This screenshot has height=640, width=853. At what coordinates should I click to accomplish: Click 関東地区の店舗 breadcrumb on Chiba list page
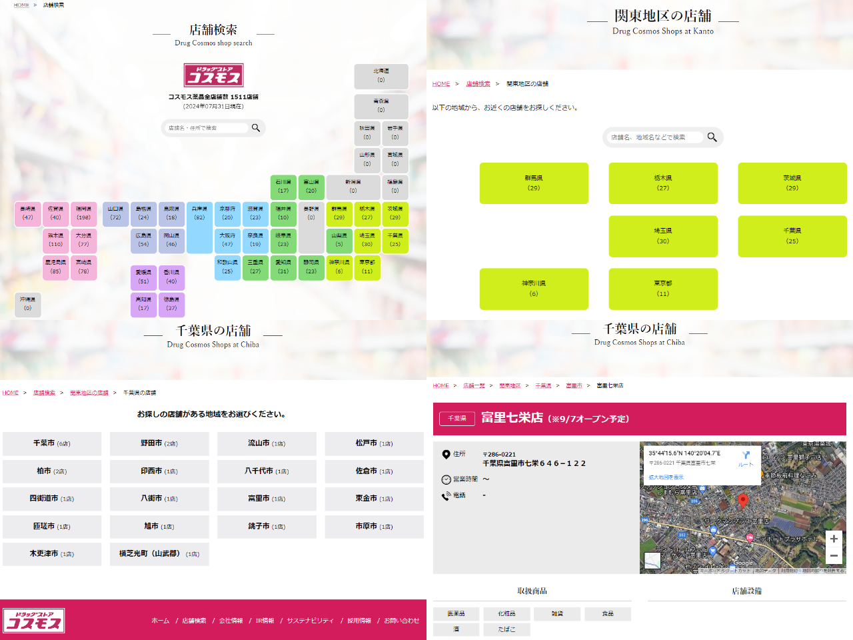click(89, 393)
